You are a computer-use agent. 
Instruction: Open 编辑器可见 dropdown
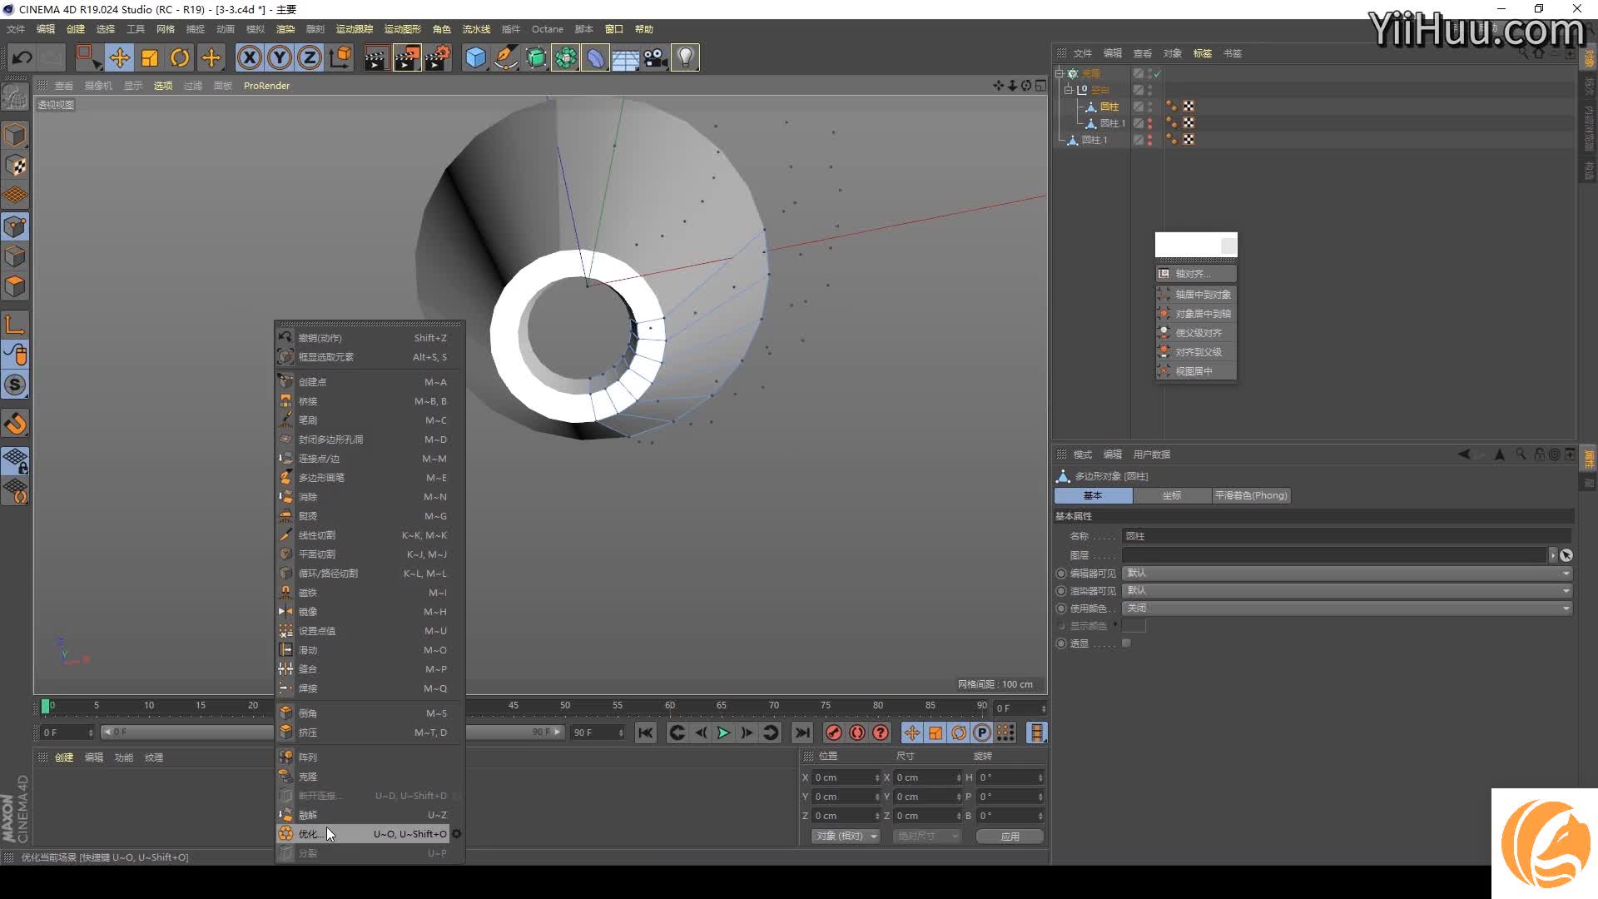click(x=1347, y=573)
